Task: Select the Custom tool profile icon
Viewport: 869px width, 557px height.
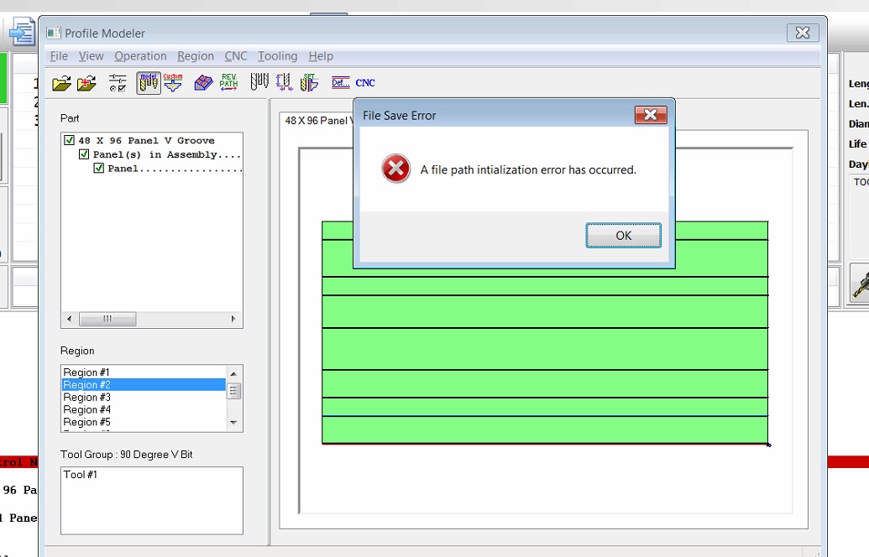Action: pos(173,82)
